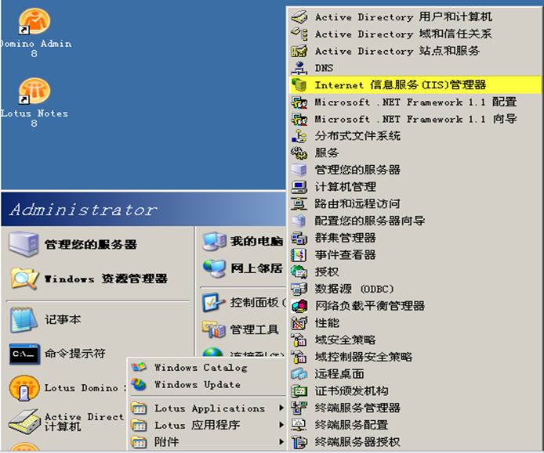Click the 命令提示符 console icon
Viewport: 544px width, 453px height.
24,354
